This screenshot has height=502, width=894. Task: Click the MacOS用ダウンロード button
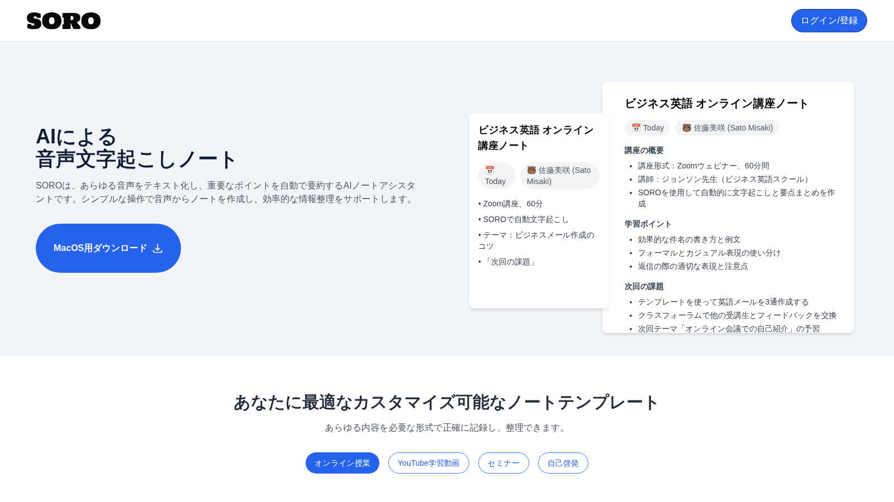(x=108, y=248)
